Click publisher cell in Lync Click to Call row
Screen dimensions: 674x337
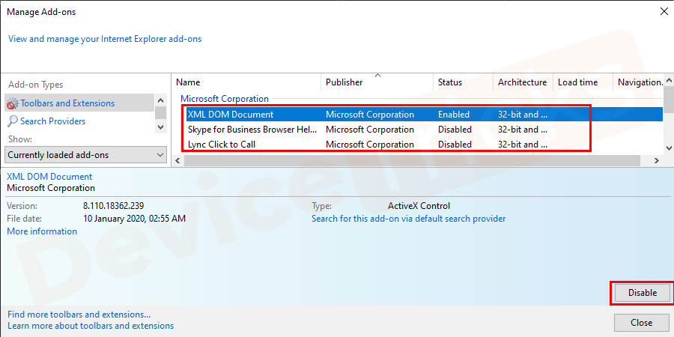click(370, 145)
